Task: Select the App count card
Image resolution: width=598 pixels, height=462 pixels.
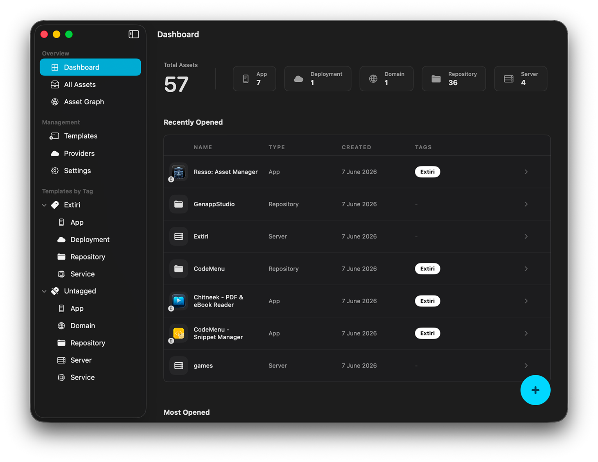Action: coord(254,79)
